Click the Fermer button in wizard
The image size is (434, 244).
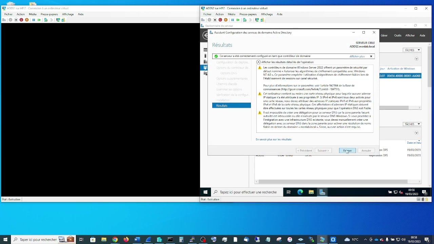[x=347, y=150]
